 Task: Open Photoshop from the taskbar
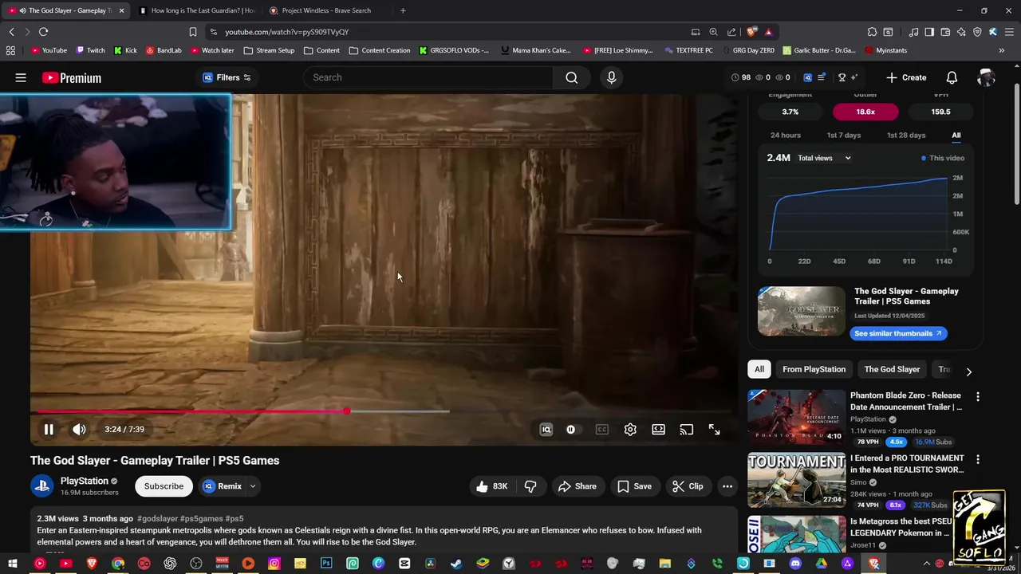point(326,564)
